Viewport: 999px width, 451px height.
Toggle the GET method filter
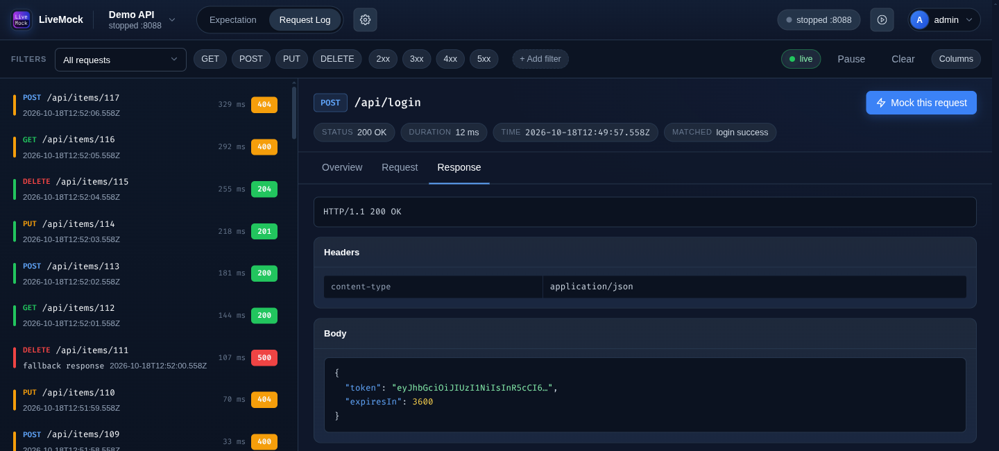click(210, 59)
